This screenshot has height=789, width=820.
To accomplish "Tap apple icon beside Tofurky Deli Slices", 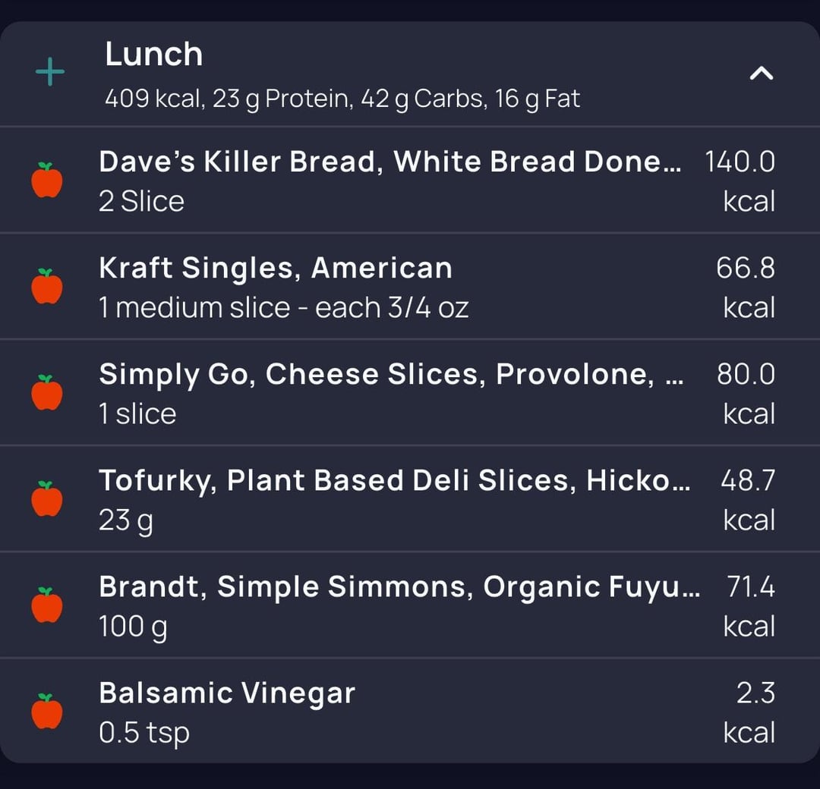I will tap(47, 499).
